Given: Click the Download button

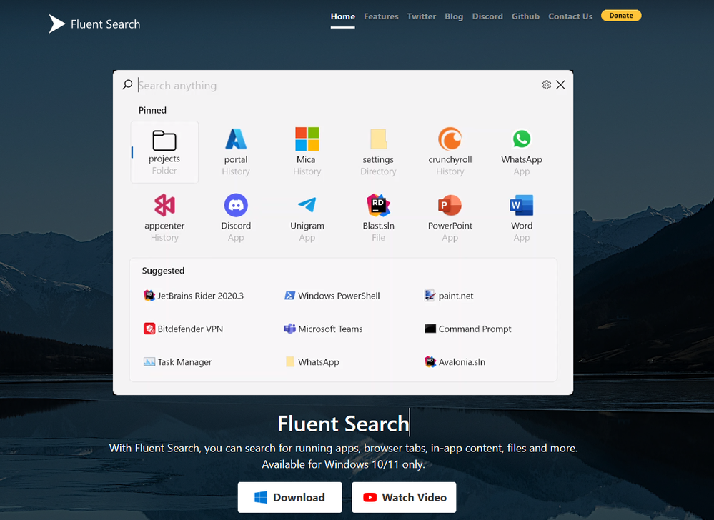Looking at the screenshot, I should click(289, 497).
